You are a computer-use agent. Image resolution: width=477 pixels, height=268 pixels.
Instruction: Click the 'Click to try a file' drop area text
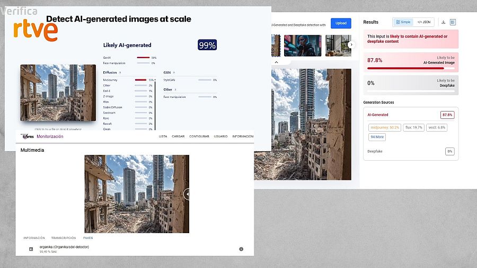tap(58, 129)
